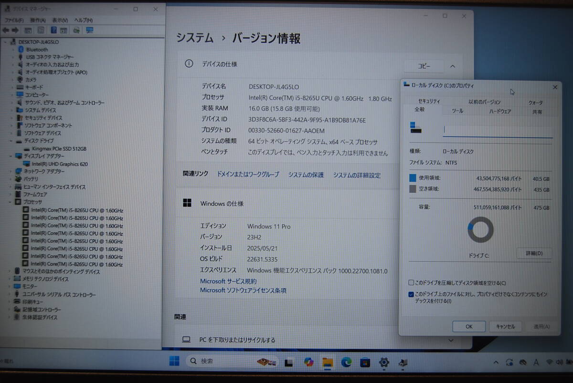The width and height of the screenshot is (573, 383).
Task: Click the blue 使用領域 color swatch
Action: point(413,178)
